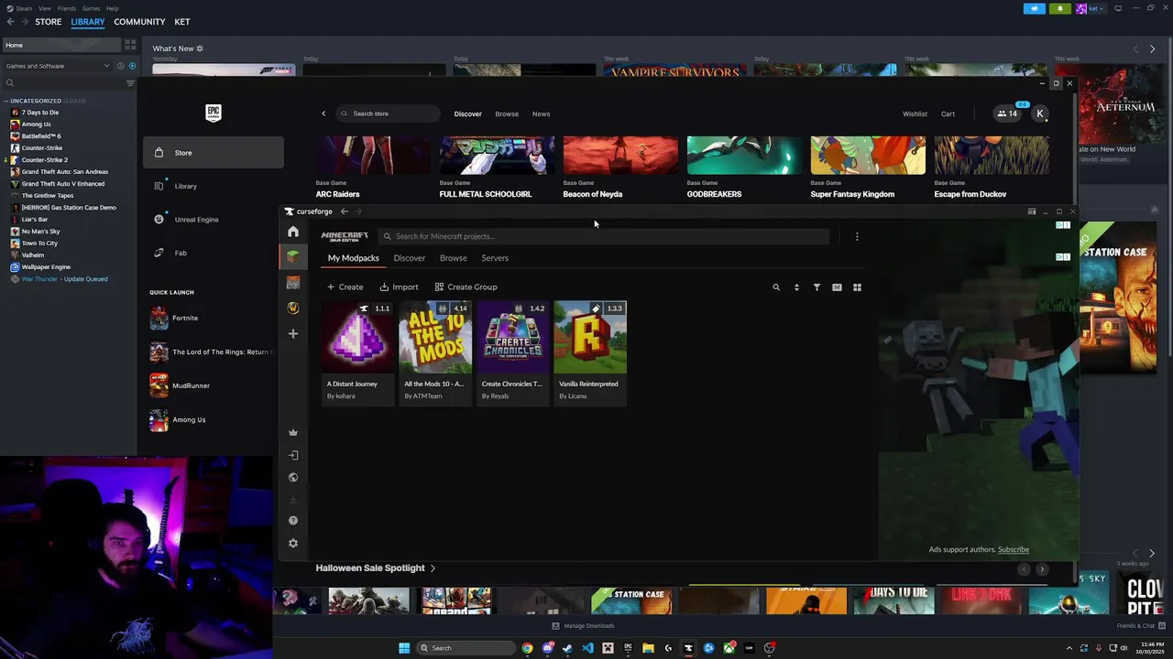Add a game with plus icon
Image resolution: width=1173 pixels, height=659 pixels.
(x=293, y=333)
